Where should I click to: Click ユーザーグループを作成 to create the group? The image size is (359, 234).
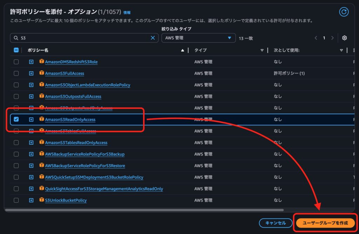[x=325, y=223]
